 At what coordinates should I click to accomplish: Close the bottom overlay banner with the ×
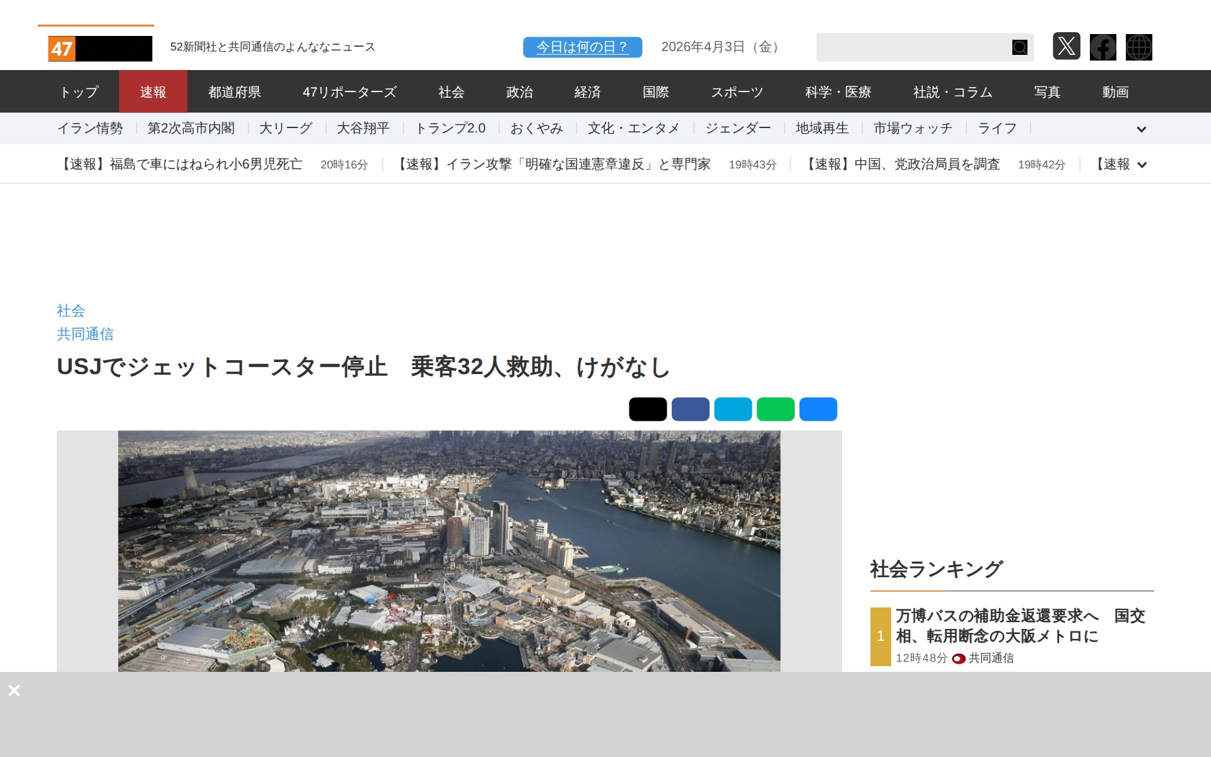15,690
